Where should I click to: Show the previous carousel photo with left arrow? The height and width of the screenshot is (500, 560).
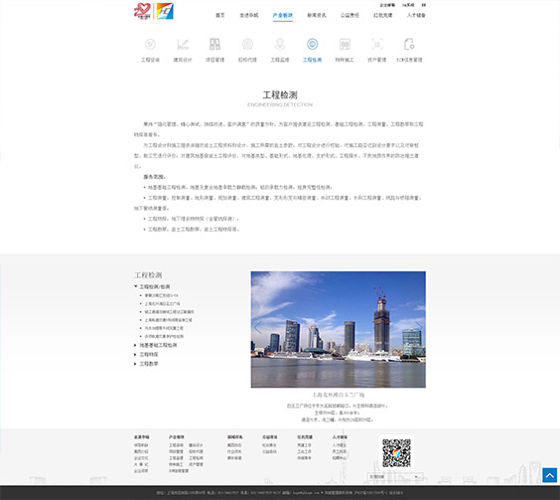tap(257, 327)
